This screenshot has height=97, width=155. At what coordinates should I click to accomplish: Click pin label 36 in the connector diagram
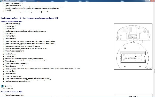point(125,67)
